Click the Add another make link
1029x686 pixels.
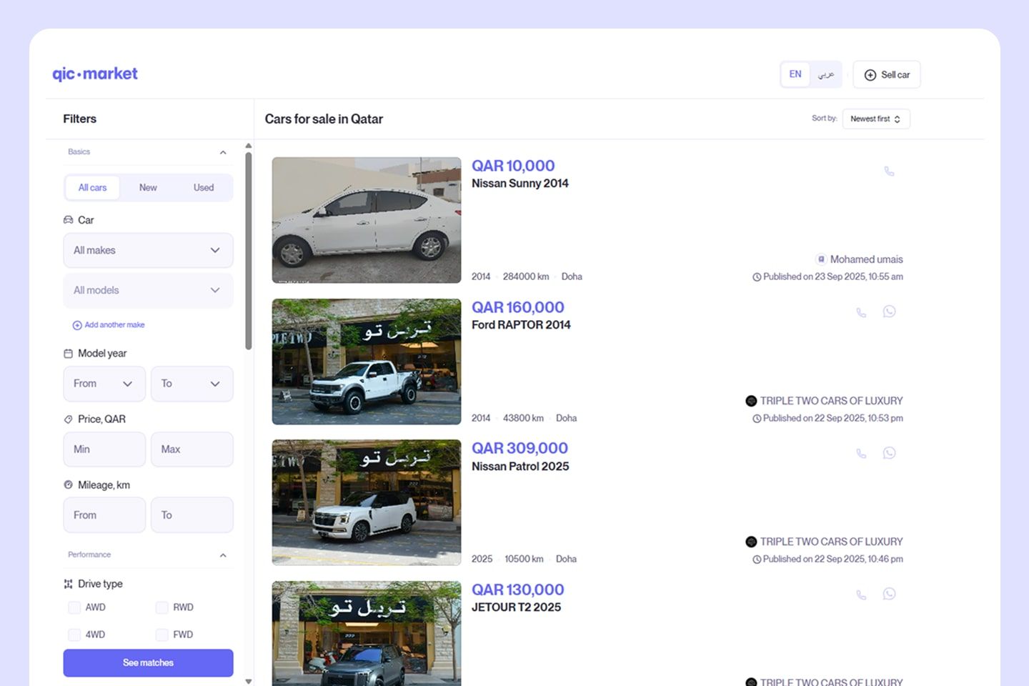click(x=108, y=324)
